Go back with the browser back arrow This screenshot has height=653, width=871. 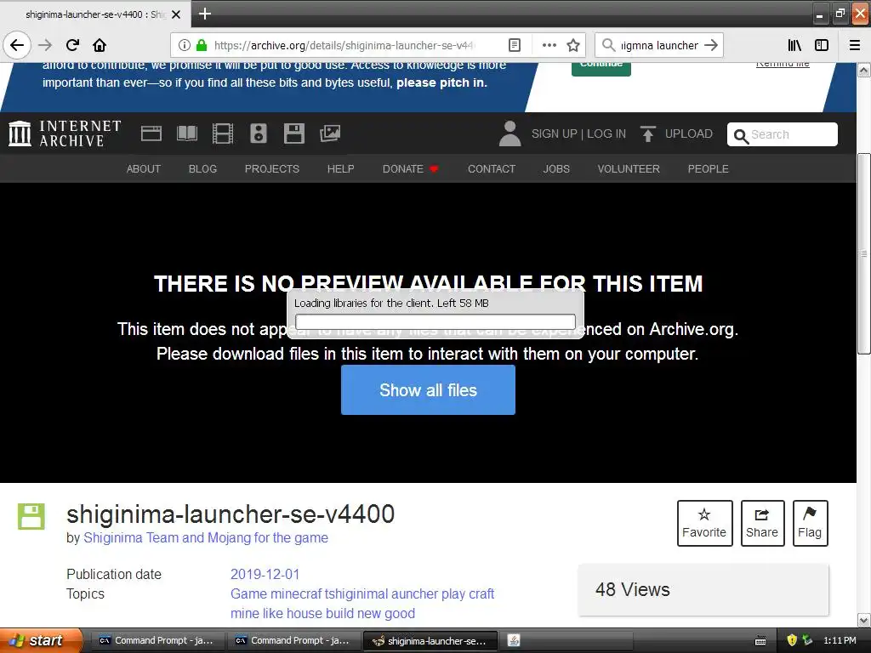click(x=17, y=45)
